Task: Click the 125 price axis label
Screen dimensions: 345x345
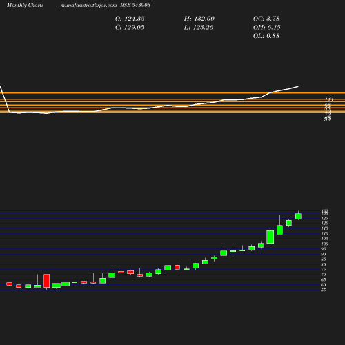Action: pos(324,218)
